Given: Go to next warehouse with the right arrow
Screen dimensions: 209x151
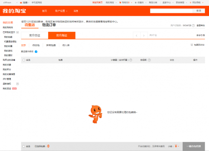Looking at the screenshot, I should (144, 35).
